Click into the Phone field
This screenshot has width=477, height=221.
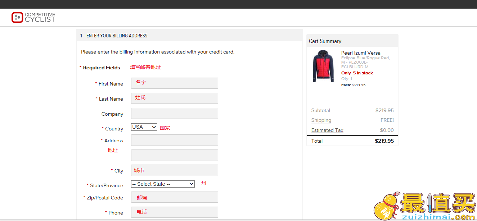click(x=175, y=212)
